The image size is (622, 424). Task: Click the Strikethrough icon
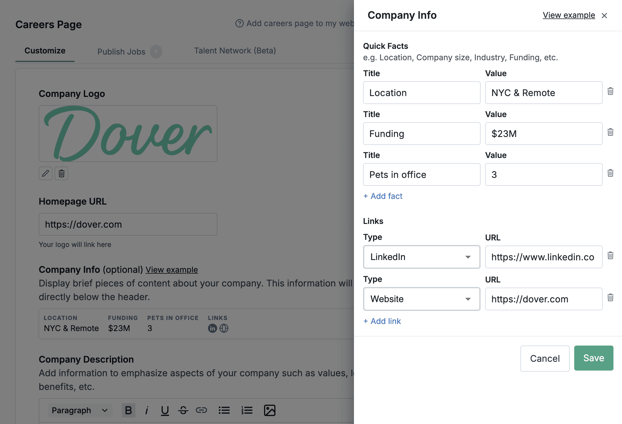click(183, 410)
